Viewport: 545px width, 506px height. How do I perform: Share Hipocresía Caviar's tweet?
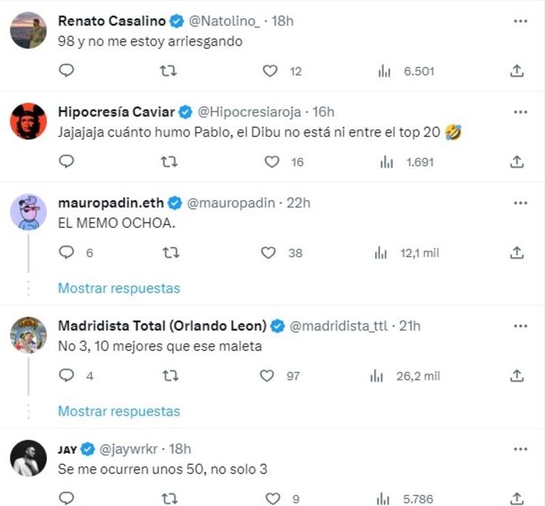click(517, 162)
